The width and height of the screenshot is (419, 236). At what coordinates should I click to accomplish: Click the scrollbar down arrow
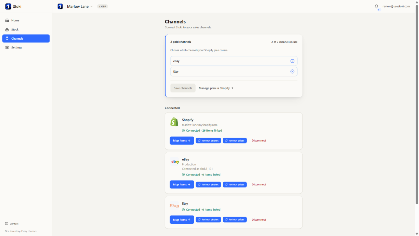(x=417, y=234)
